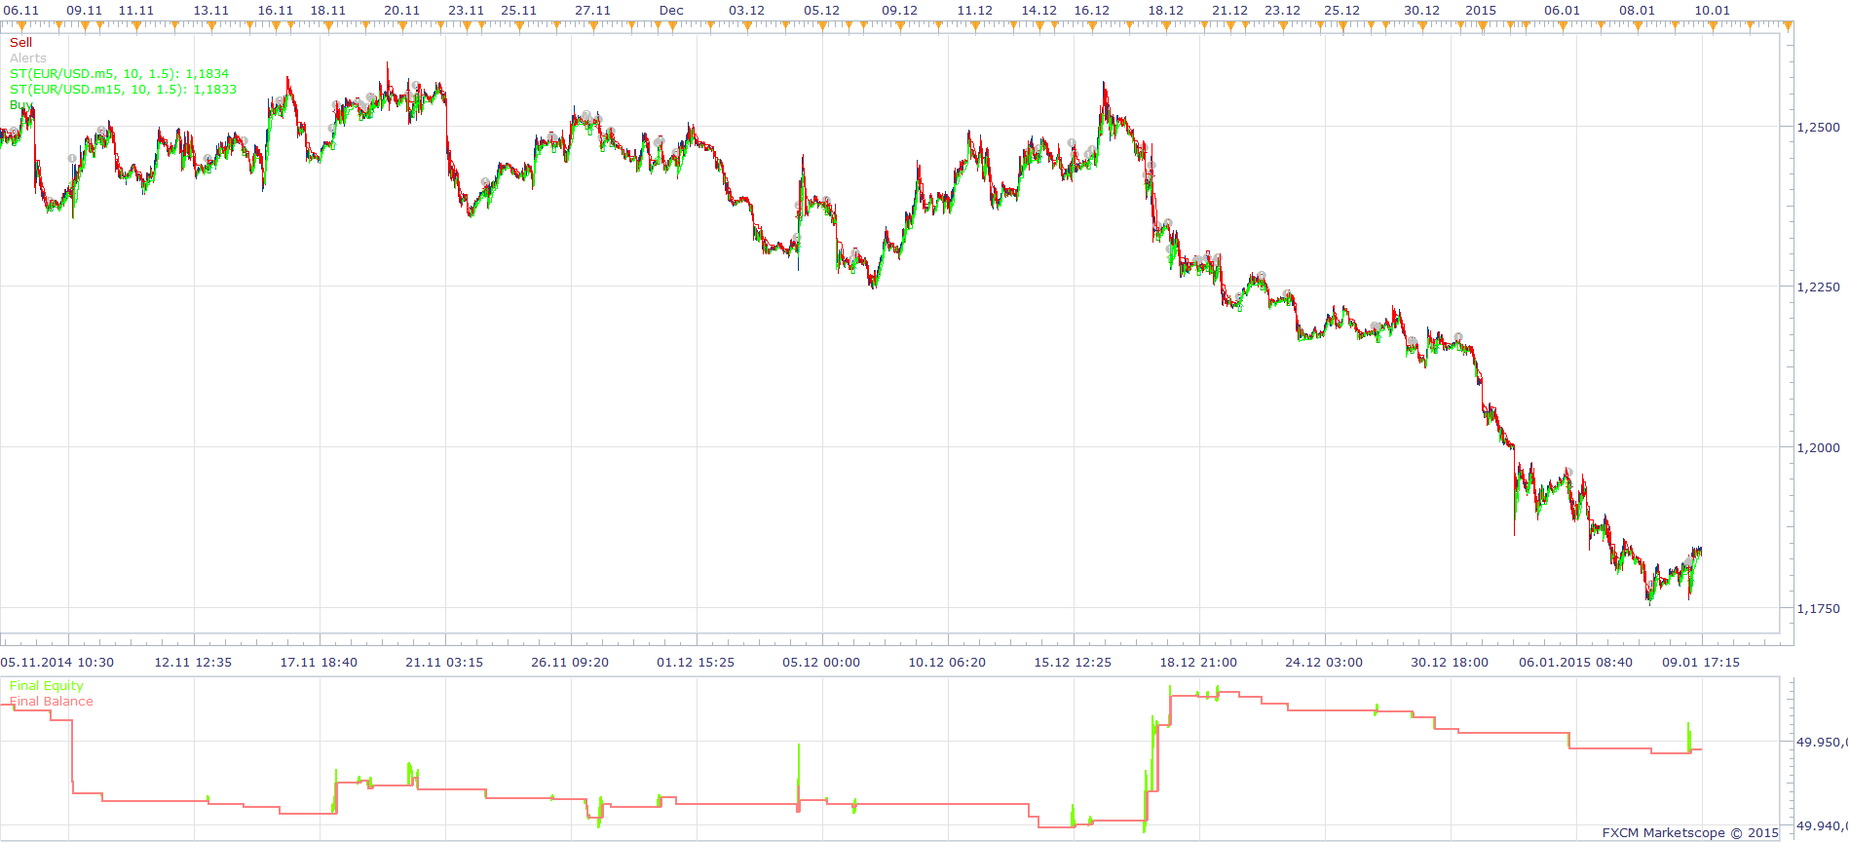The height and width of the screenshot is (842, 1850).
Task: Click the 26.11 09:20 time label
Action: 570,663
